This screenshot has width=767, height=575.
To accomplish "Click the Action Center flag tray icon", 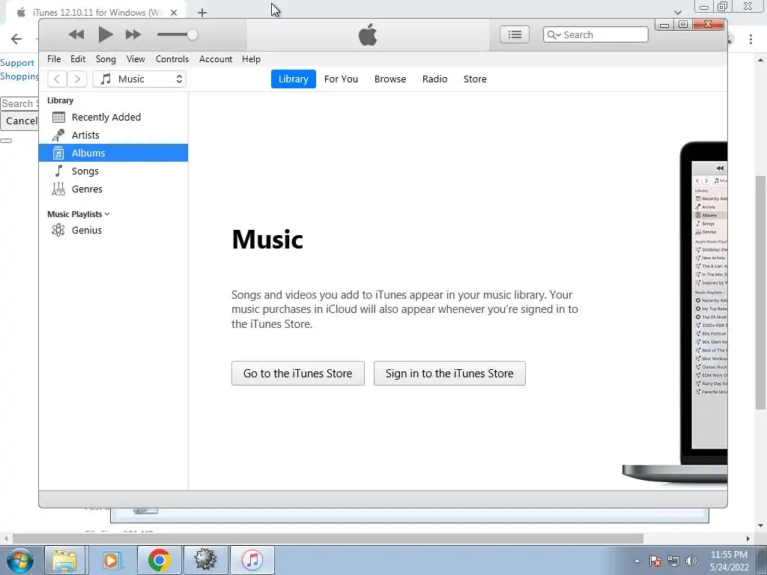I will (655, 561).
